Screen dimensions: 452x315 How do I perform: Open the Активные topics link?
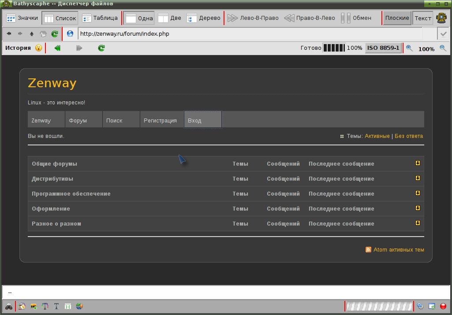pyautogui.click(x=377, y=136)
